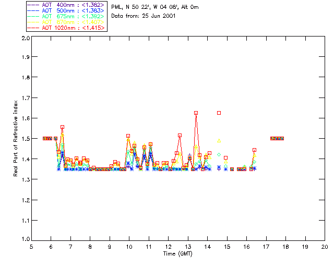Click the 1.0 y-axis tick label
Image resolution: width=334 pixels, height=267 pixels.
26,239
